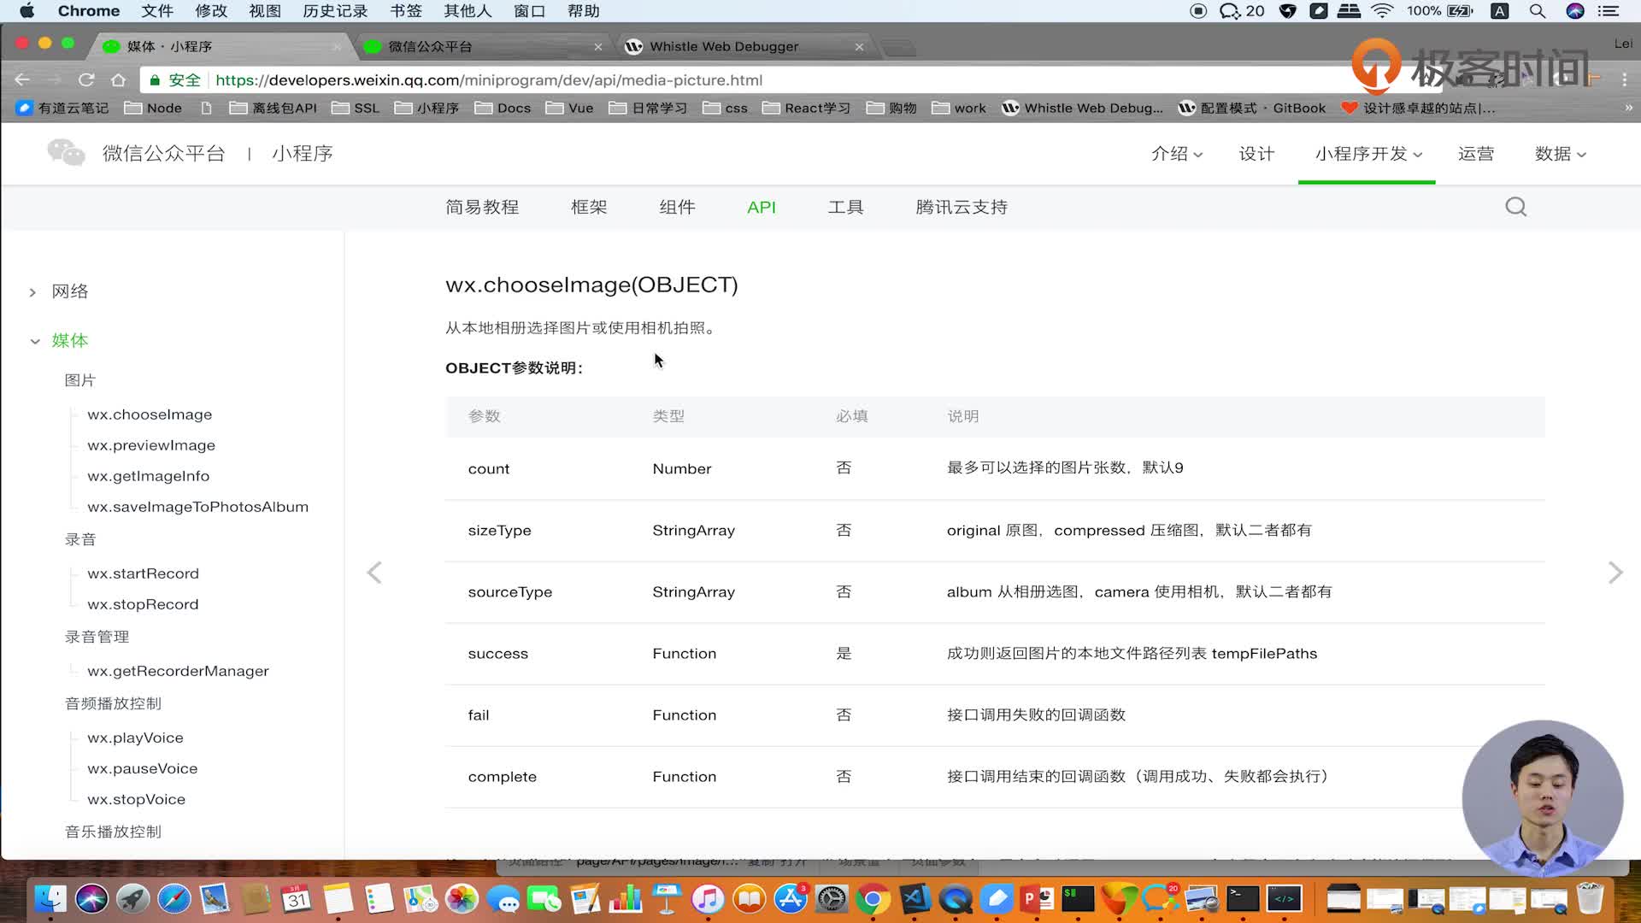Image resolution: width=1641 pixels, height=923 pixels.
Task: Open wx.saveImageToPhotosAlbum doc link
Action: 197,507
